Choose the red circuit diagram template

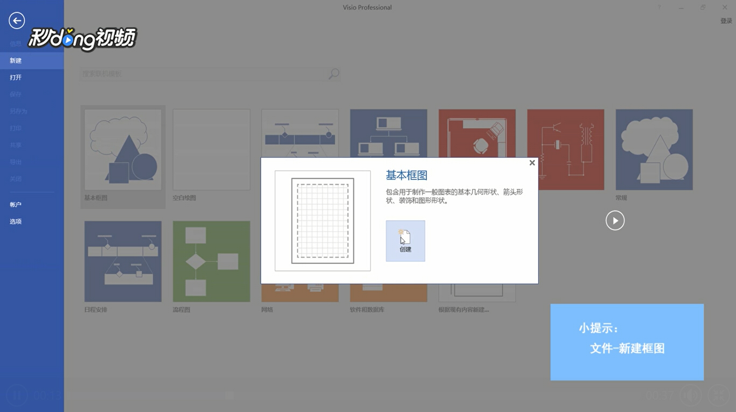[x=566, y=150]
